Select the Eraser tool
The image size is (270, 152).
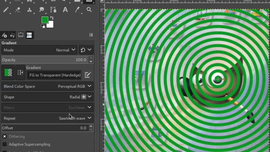(x=18, y=9)
